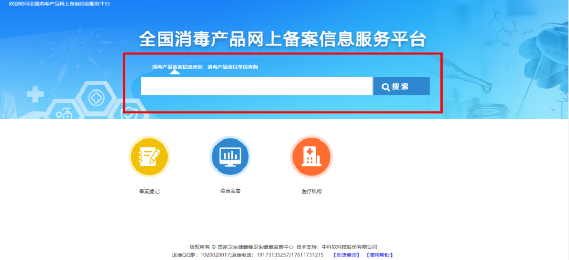Switch to 消毒产品责任单位查询 tab
This screenshot has height=260, width=569.
point(233,67)
